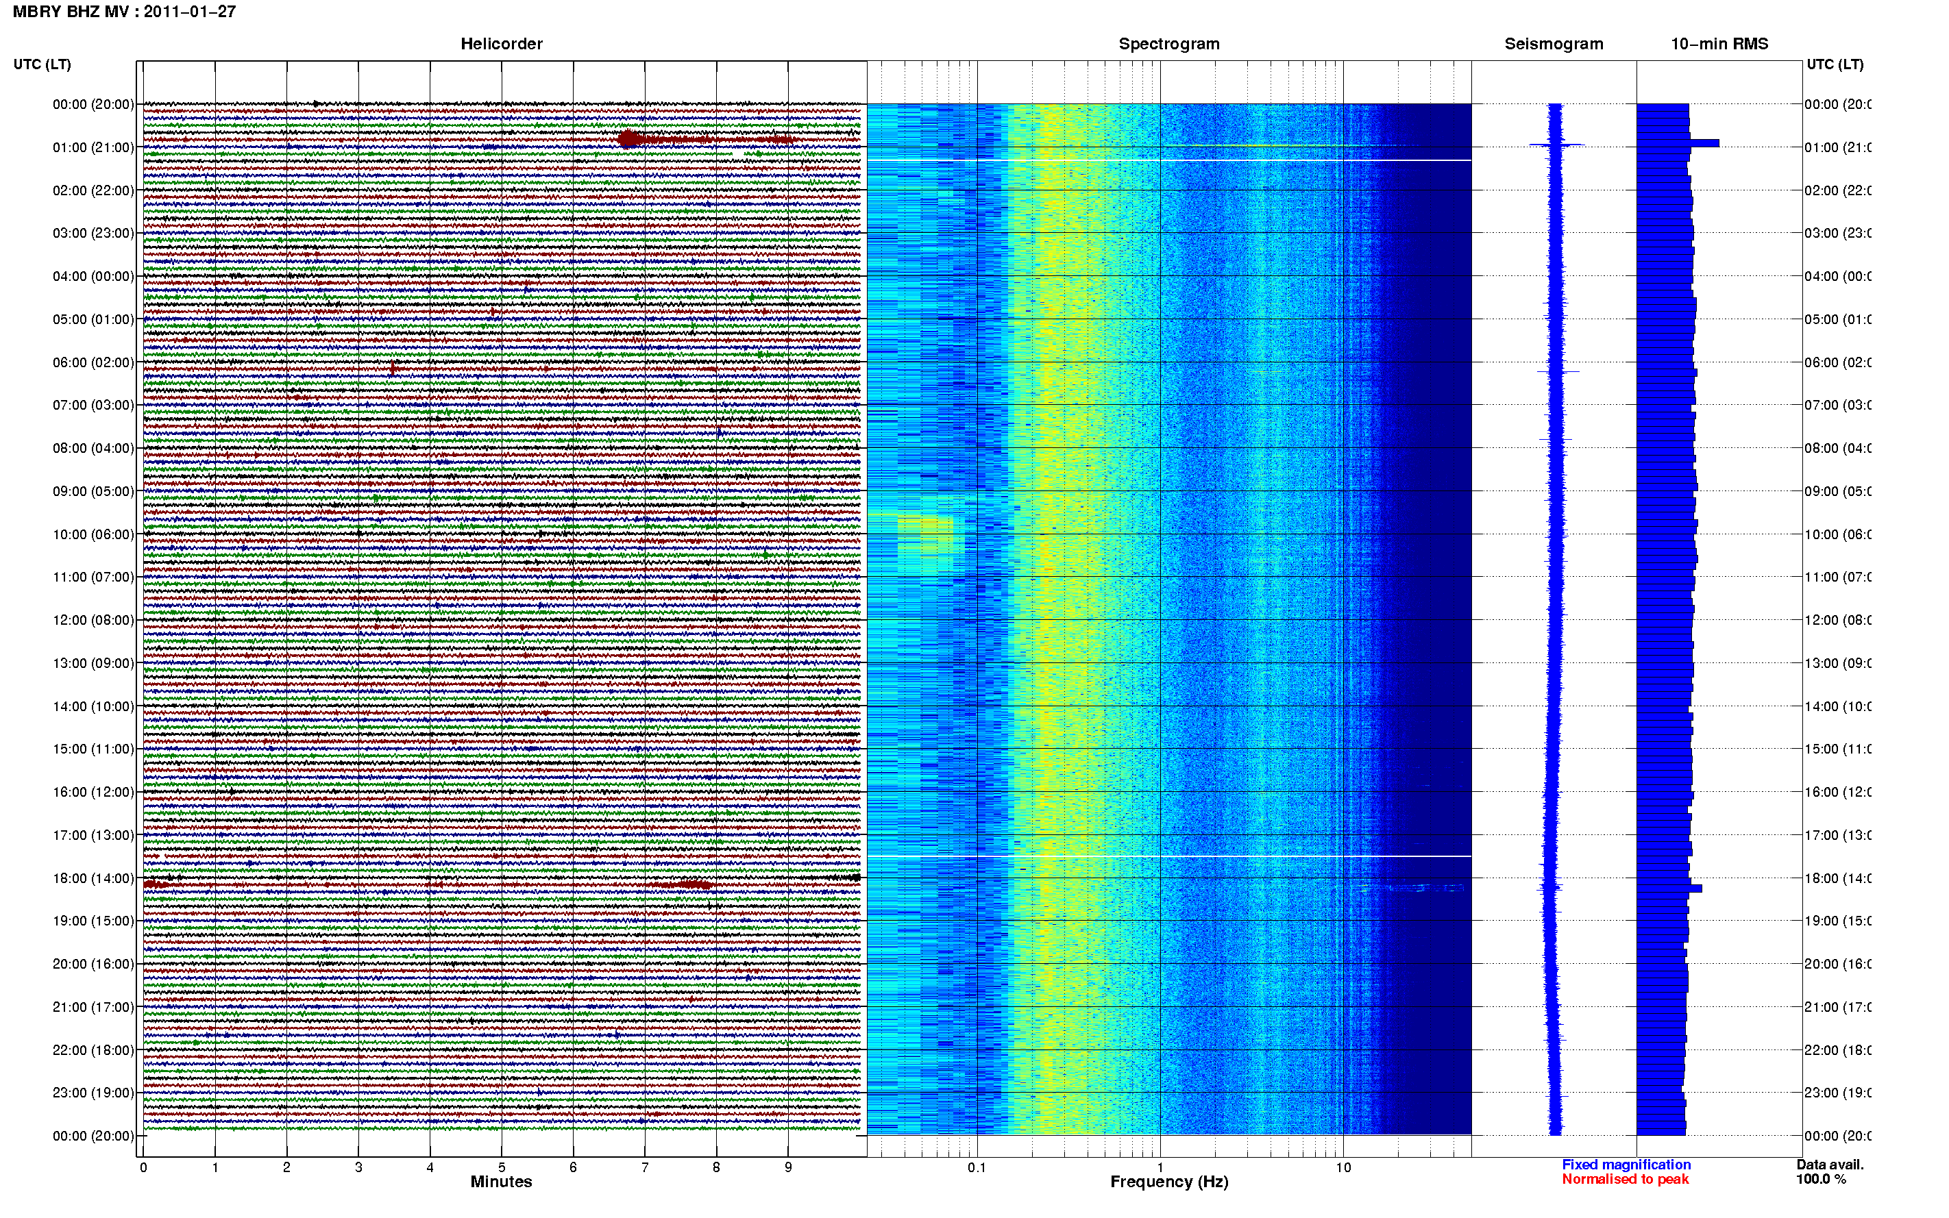Click the right 'UTC (LT)' axis label
This screenshot has width=1949, height=1218.
coord(1835,64)
